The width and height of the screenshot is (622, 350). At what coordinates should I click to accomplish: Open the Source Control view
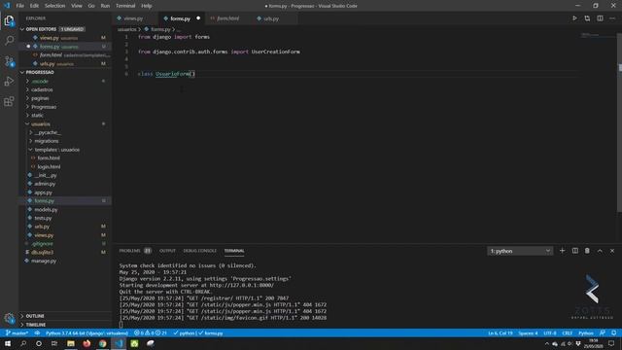9,61
